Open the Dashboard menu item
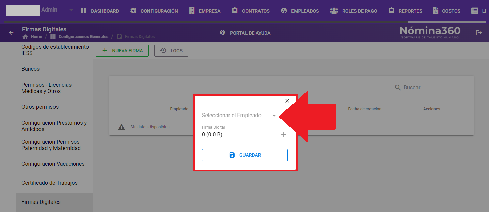The height and width of the screenshot is (212, 489). pos(100,11)
